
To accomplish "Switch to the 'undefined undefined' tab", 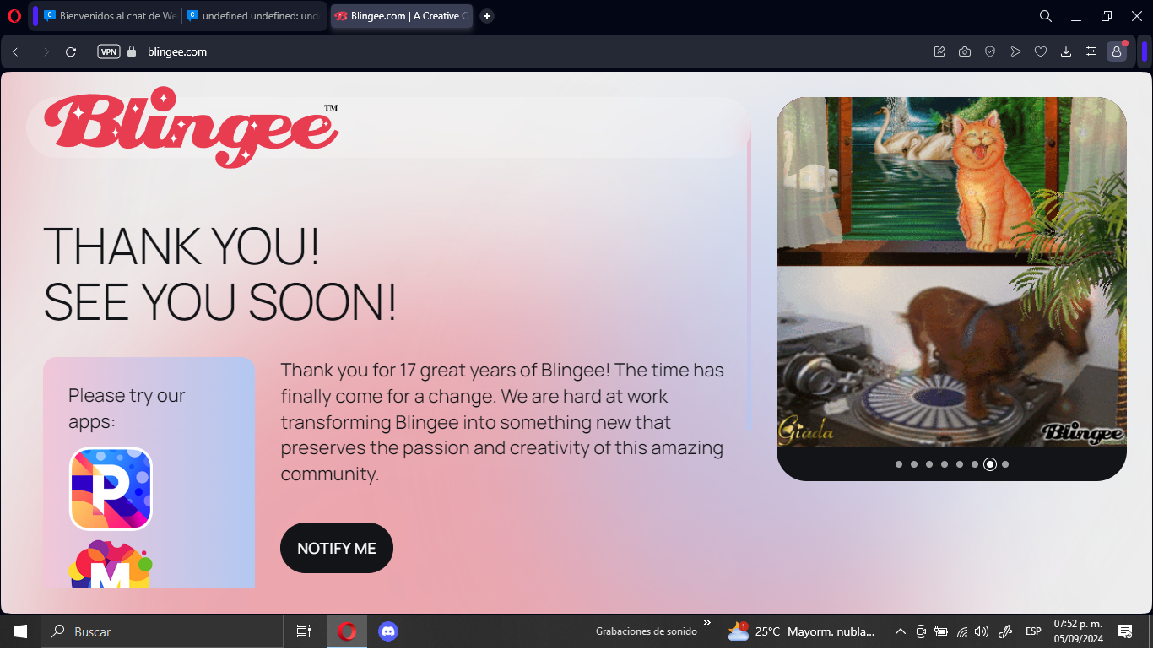I will [253, 16].
